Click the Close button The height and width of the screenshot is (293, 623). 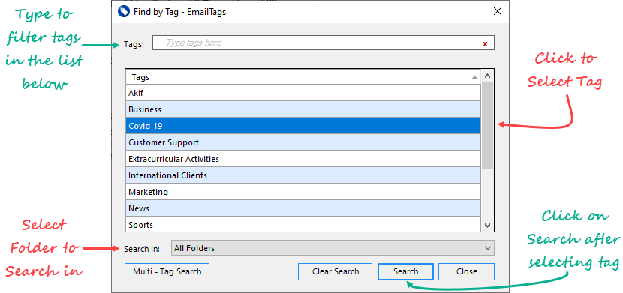point(466,271)
